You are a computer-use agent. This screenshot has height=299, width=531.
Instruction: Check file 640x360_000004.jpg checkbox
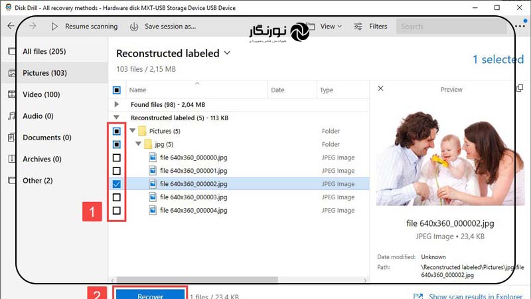[117, 211]
